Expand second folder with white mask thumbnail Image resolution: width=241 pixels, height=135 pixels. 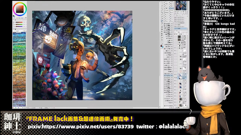click(x=179, y=59)
